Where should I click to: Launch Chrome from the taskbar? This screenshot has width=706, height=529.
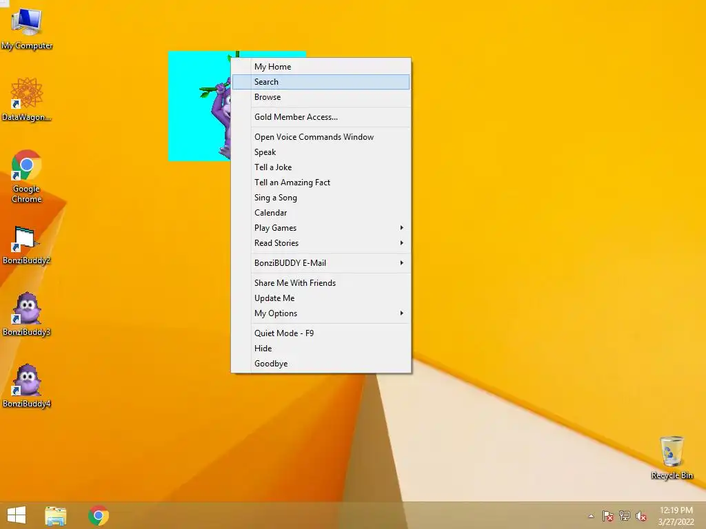pos(99,515)
